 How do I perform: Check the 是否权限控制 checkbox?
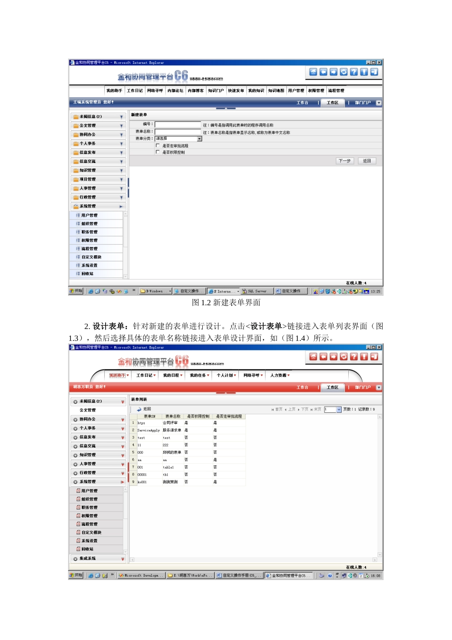157,152
